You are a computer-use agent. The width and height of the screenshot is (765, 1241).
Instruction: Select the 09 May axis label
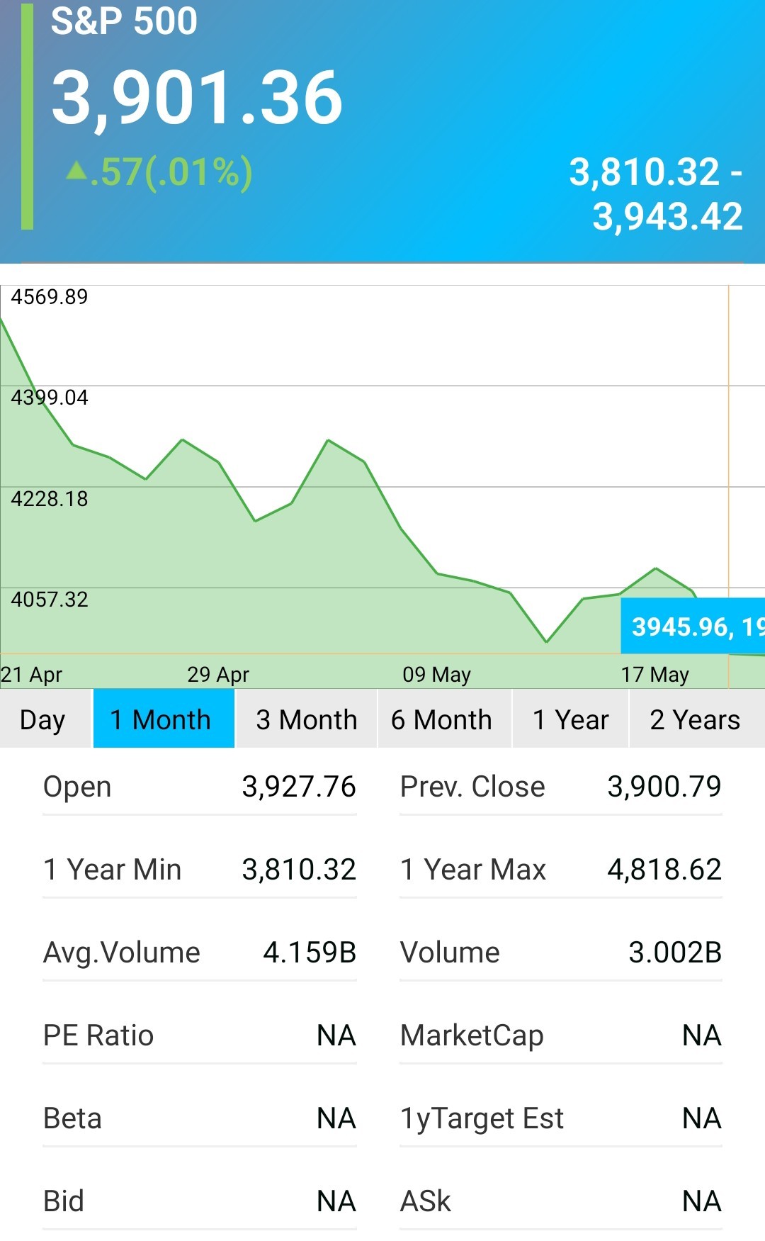click(437, 674)
